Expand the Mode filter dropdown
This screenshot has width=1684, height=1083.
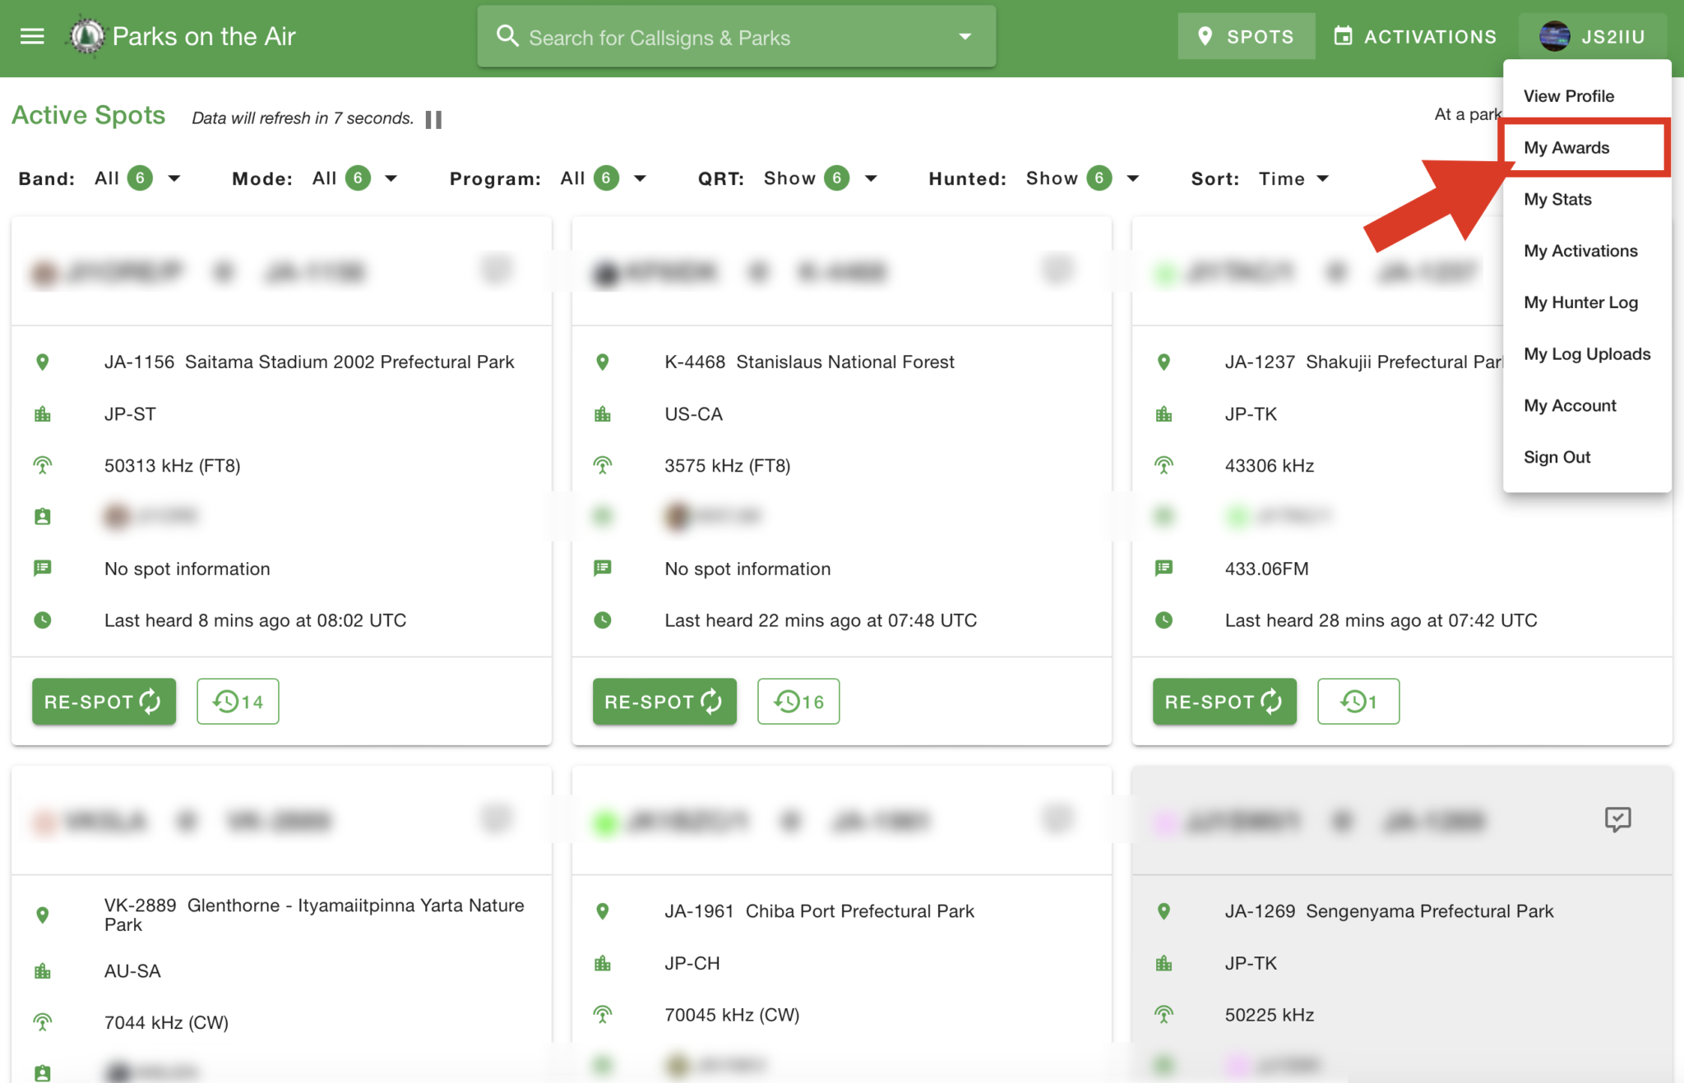click(x=391, y=178)
